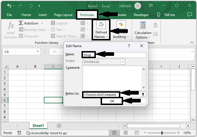Switch to Normal view icon

(114, 133)
